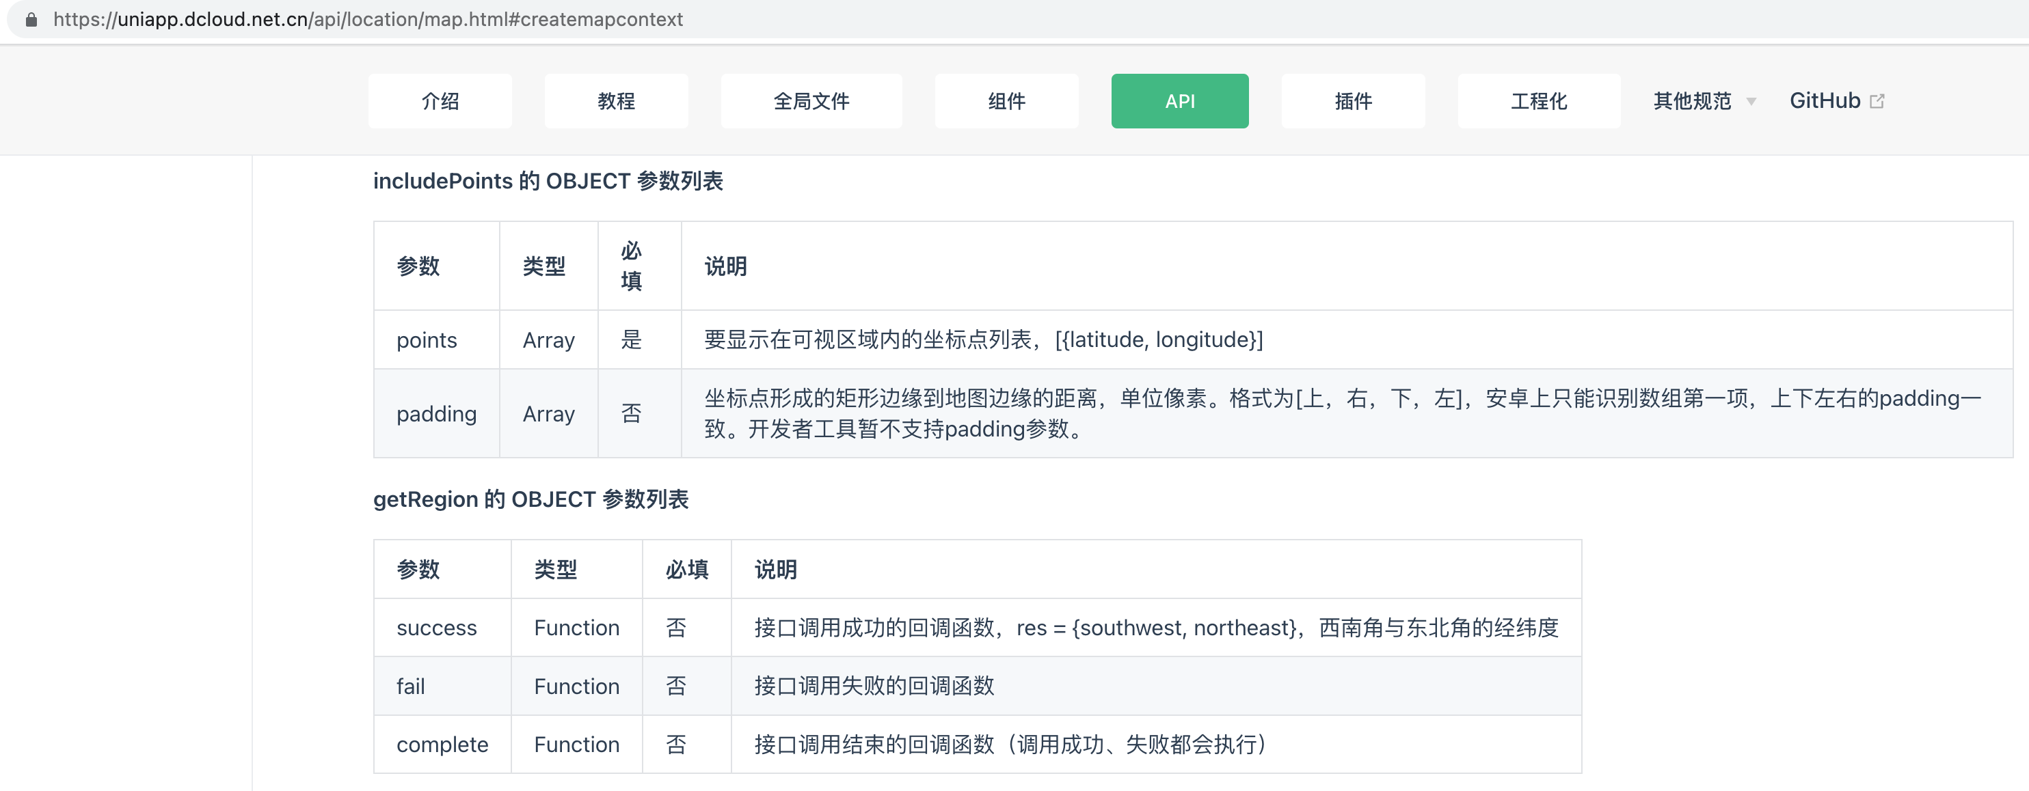Open the 全局文件 section
This screenshot has width=2029, height=791.
click(x=811, y=100)
